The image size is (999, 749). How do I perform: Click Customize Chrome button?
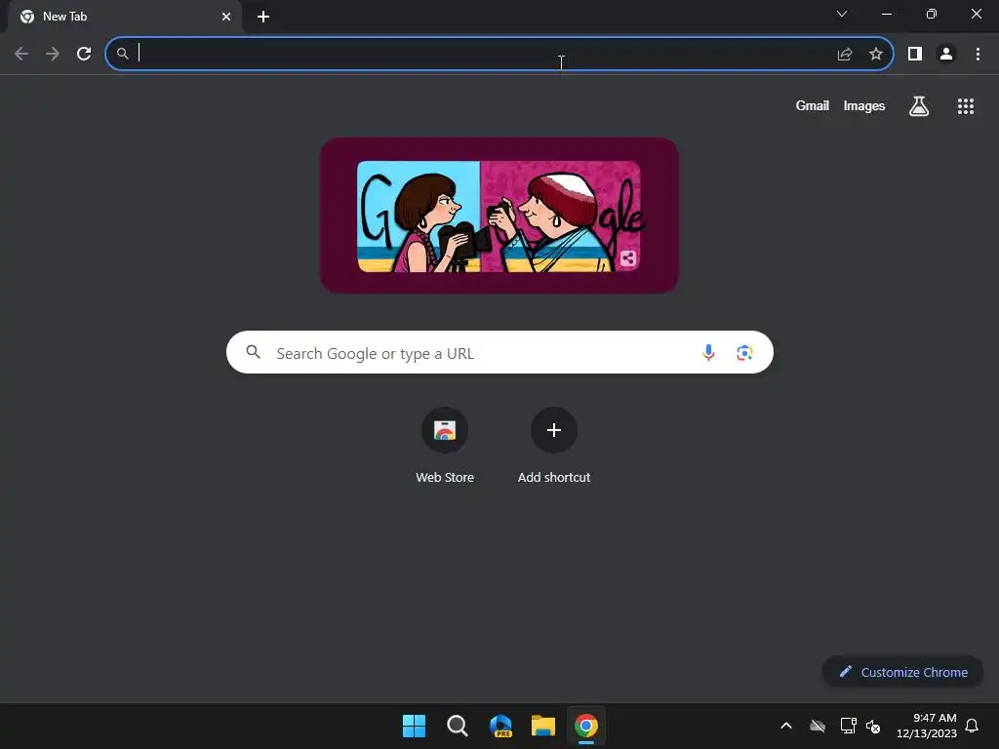tap(902, 672)
